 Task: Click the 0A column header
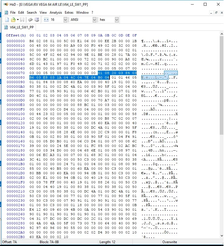(x=100, y=35)
